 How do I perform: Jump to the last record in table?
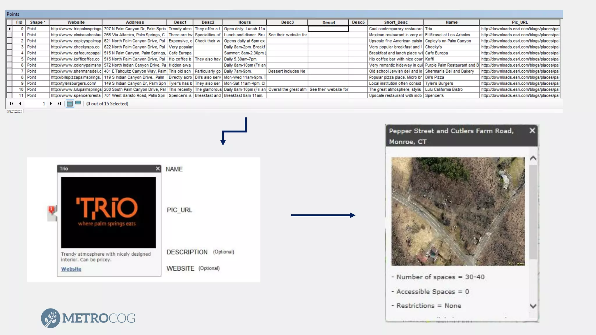click(59, 104)
